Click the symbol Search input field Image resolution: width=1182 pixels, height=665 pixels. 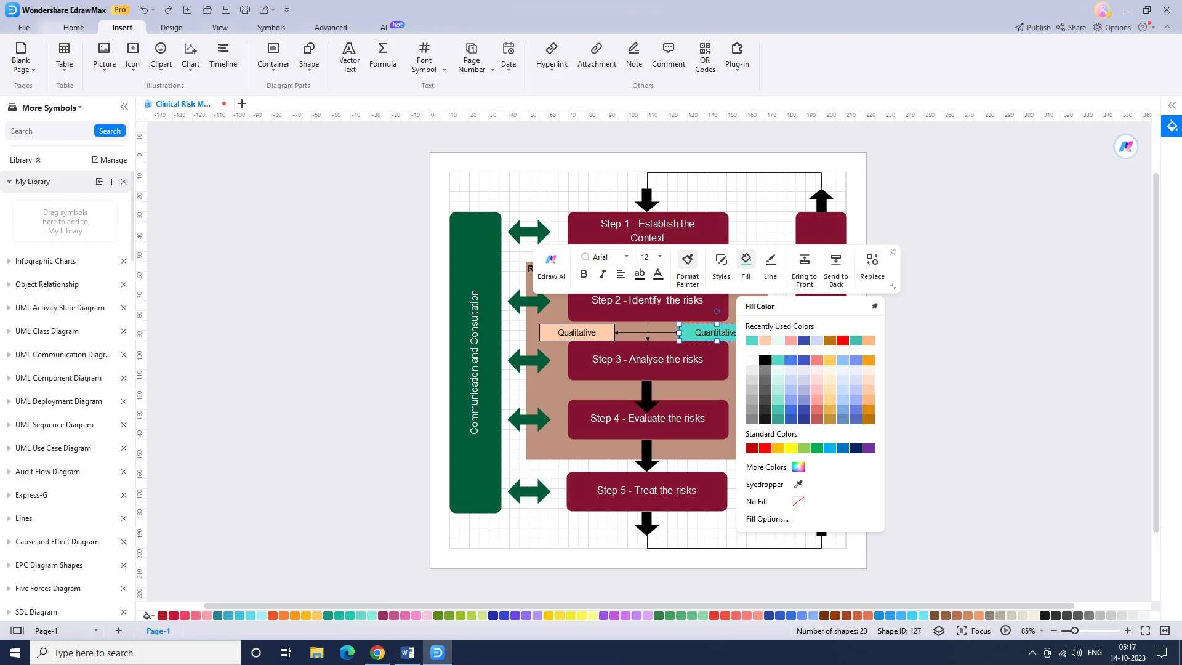[49, 131]
